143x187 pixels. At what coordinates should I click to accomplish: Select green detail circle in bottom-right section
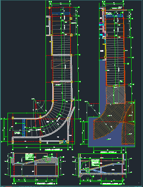coord(88,170)
